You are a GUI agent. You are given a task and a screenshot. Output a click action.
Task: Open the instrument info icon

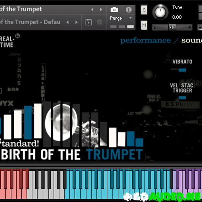click(x=129, y=10)
